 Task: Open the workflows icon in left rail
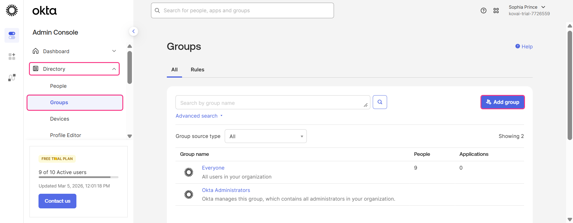[12, 78]
